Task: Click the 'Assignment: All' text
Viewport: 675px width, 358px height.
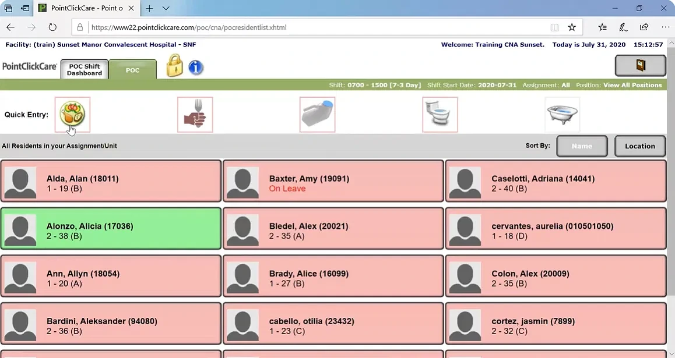Action: tap(546, 85)
